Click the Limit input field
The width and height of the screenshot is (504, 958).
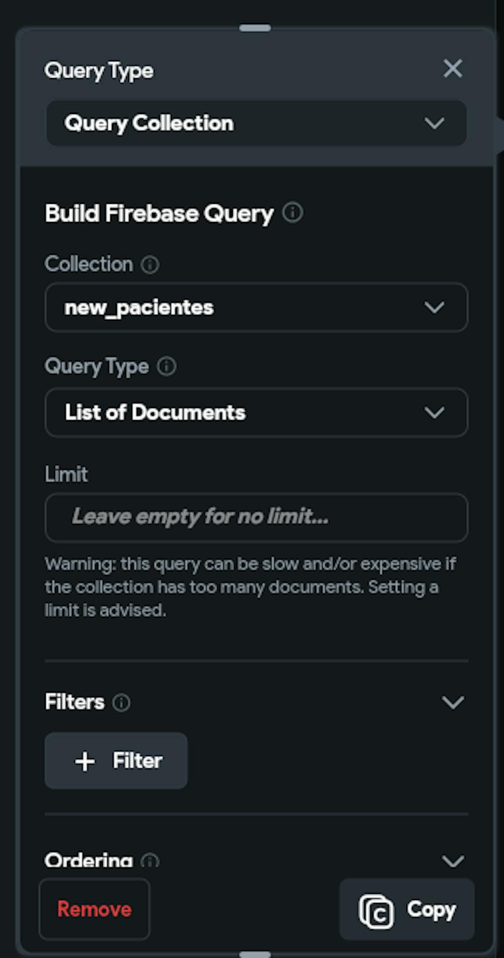coord(256,517)
